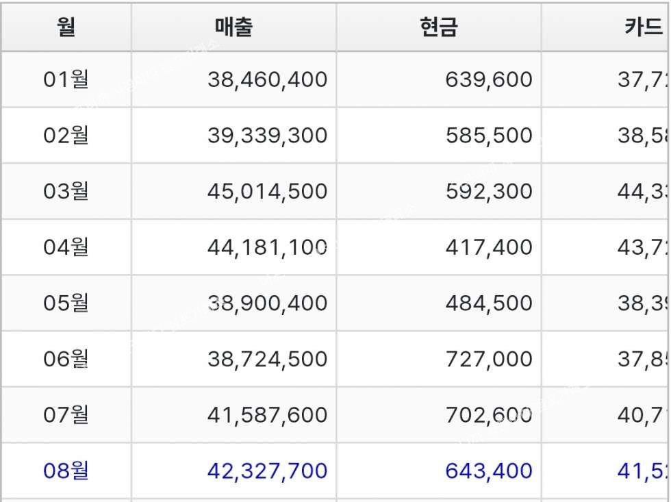671x502 pixels.
Task: Open the highlighted 08월 link
Action: point(66,471)
